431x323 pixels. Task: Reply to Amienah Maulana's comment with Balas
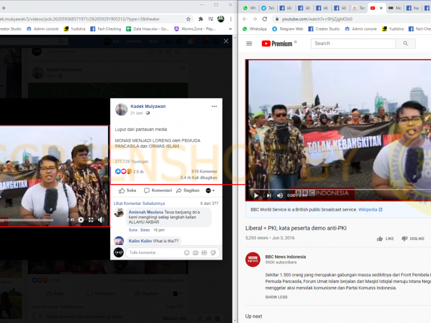click(x=145, y=230)
